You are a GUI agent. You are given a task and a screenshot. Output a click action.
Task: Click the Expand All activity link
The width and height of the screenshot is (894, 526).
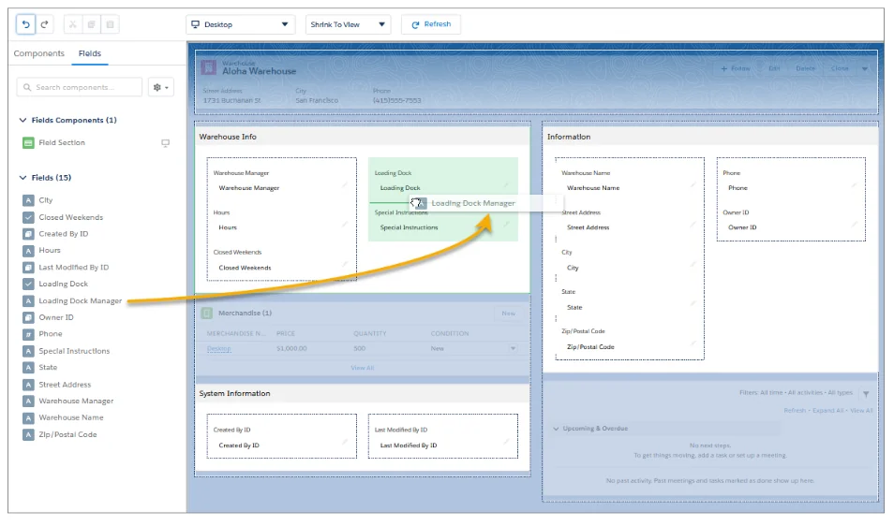(827, 411)
